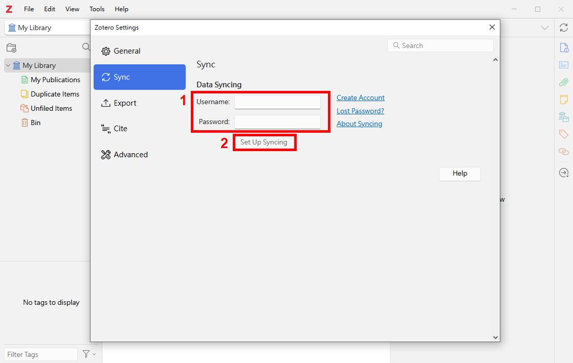The width and height of the screenshot is (573, 363).
Task: Open the Locate arrow dropdown
Action: pos(563,173)
